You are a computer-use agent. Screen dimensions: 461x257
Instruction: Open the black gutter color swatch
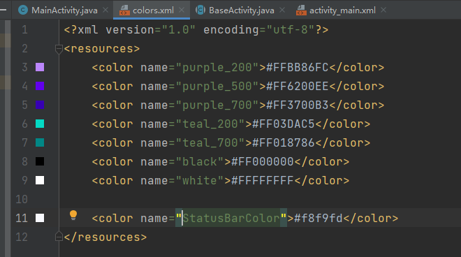40,161
